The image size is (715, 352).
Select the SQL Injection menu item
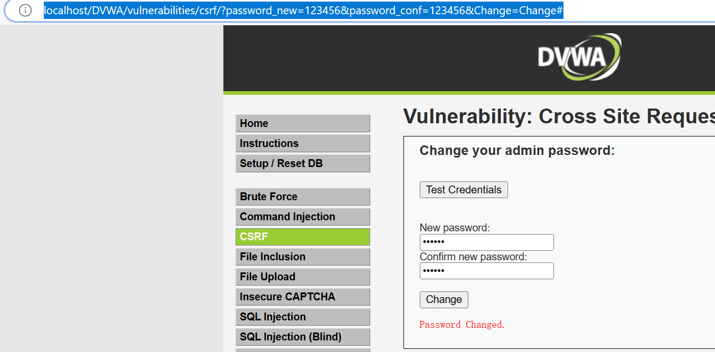pyautogui.click(x=303, y=317)
